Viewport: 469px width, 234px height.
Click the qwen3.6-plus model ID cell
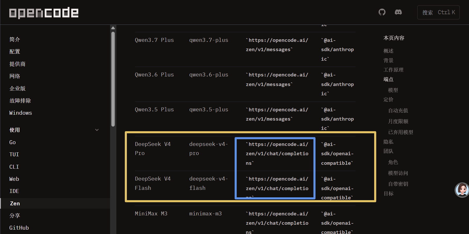(x=209, y=75)
